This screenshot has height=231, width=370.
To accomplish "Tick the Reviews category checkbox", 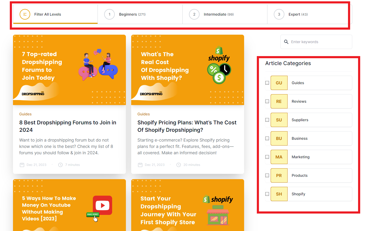I will pyautogui.click(x=267, y=101).
